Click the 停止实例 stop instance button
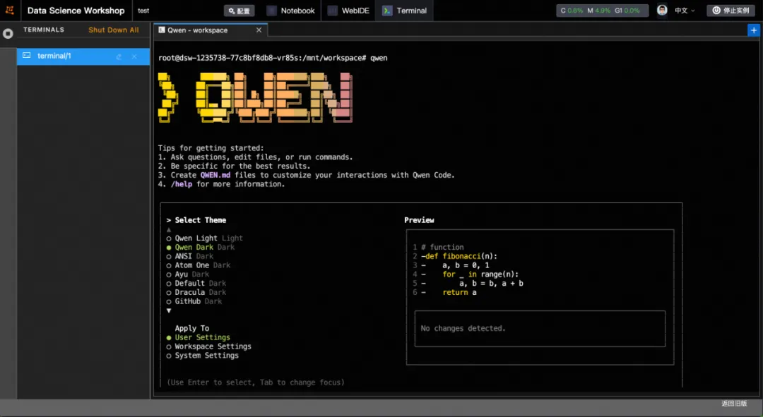This screenshot has height=417, width=763. 731,11
